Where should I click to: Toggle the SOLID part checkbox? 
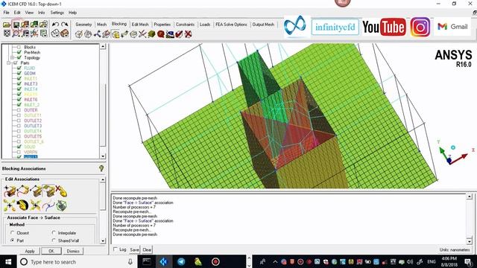19,147
